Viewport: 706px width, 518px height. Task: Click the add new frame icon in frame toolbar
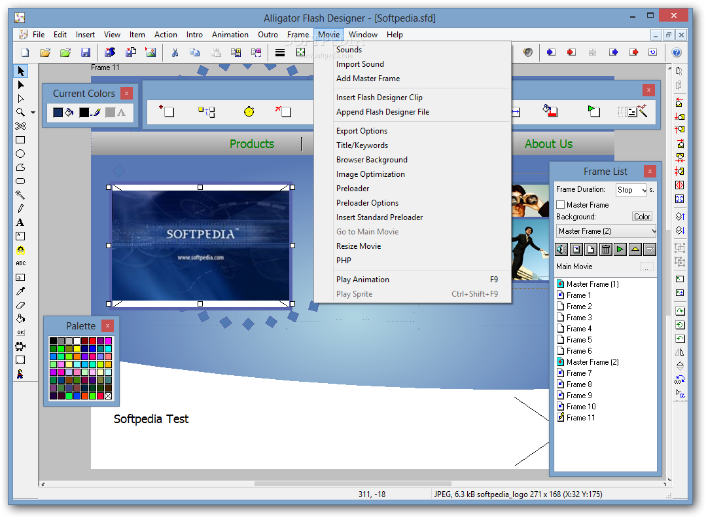click(x=167, y=111)
